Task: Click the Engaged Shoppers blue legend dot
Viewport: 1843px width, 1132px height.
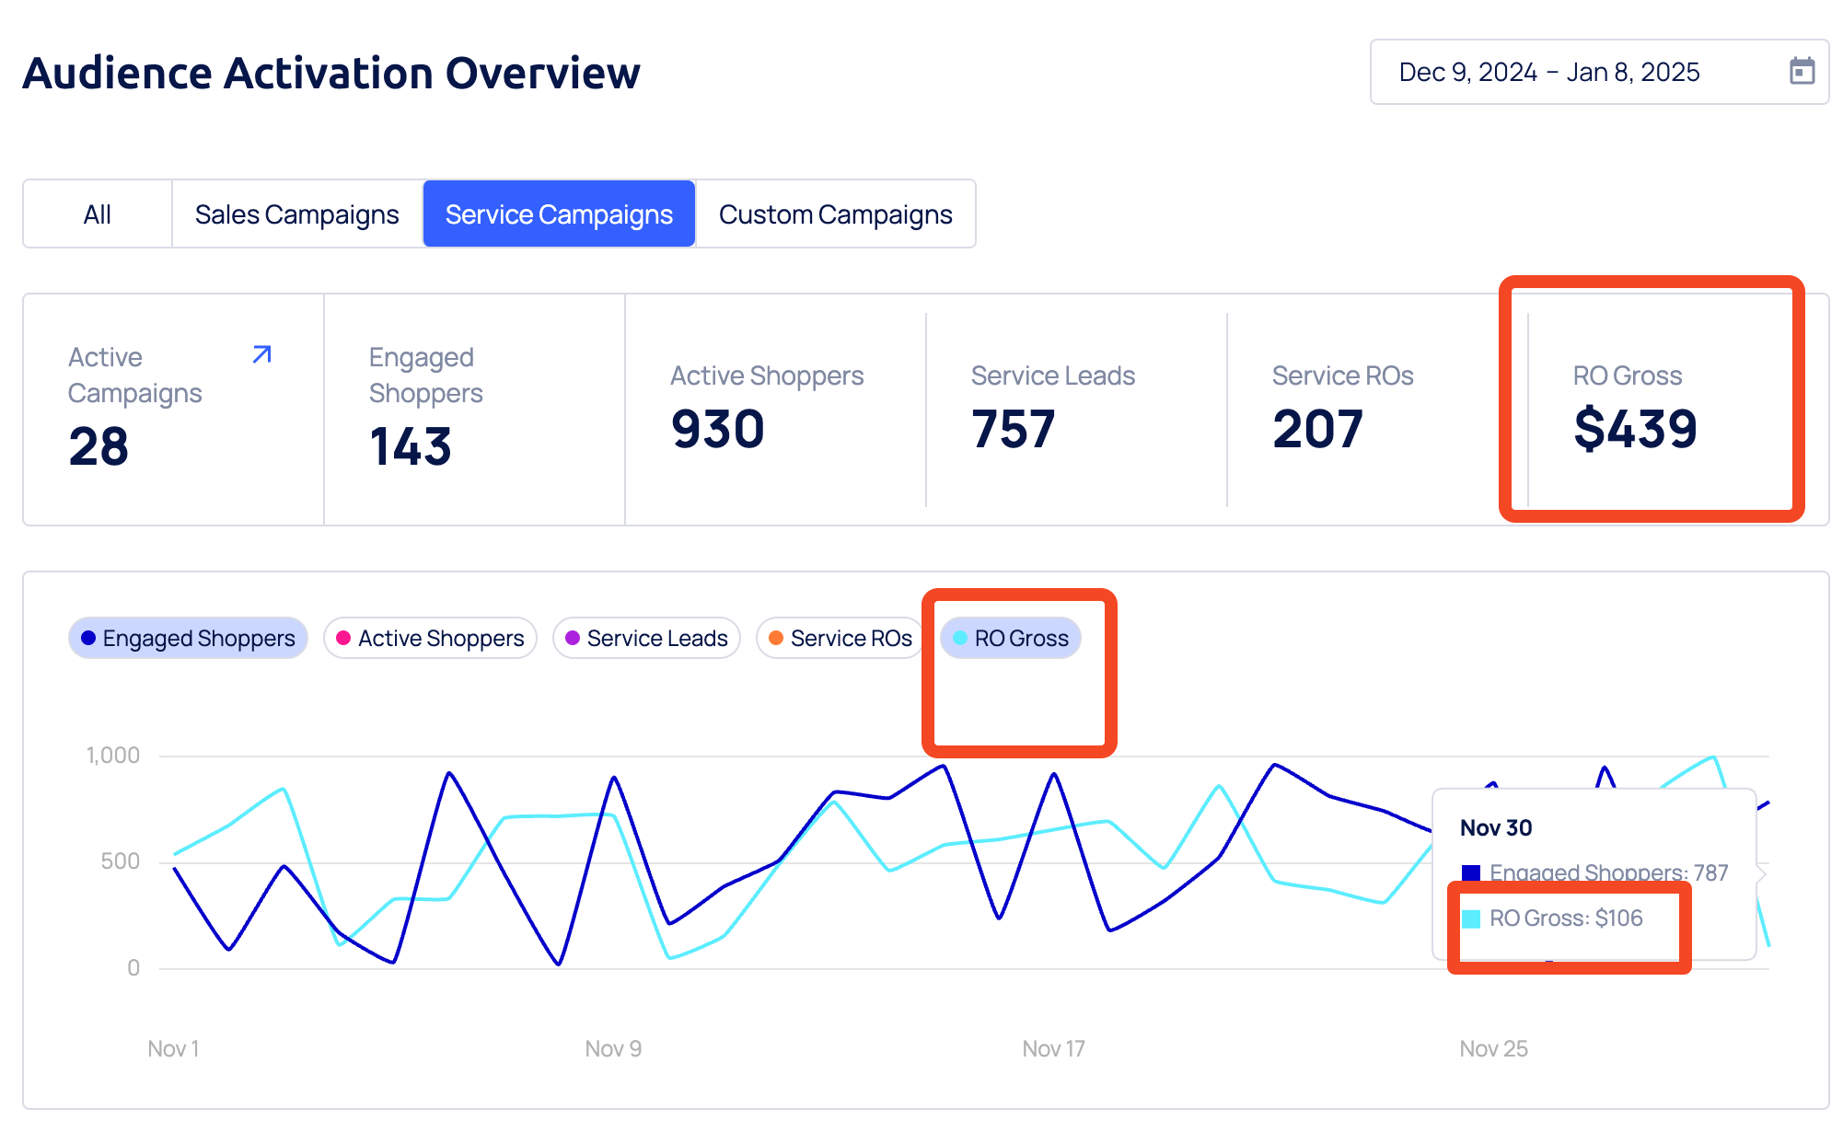Action: coord(88,638)
